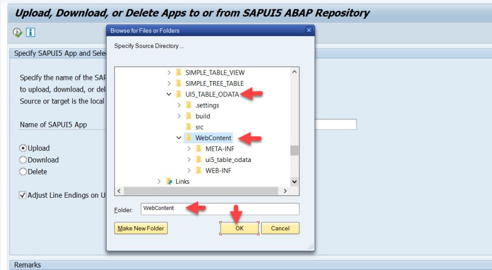Image resolution: width=492 pixels, height=270 pixels.
Task: Select the UI5_TABLE_ODATA folder
Action: 212,94
